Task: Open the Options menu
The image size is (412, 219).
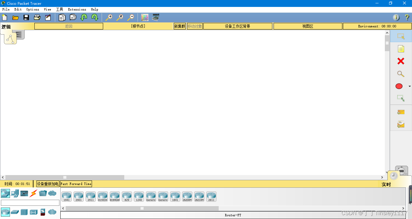Action: tap(33, 9)
